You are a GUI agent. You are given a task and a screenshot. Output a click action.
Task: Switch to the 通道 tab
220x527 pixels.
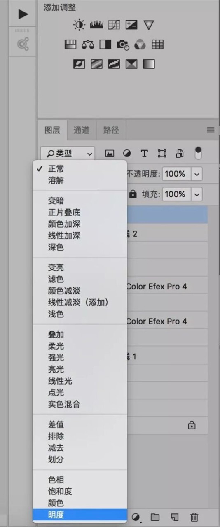[81, 130]
